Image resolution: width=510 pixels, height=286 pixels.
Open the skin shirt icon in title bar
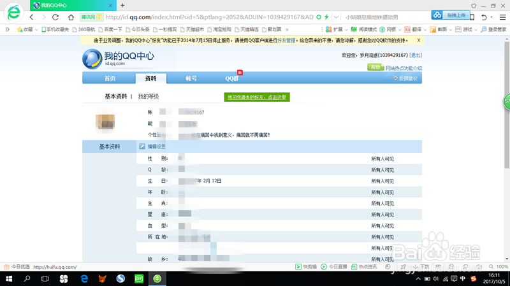474,6
